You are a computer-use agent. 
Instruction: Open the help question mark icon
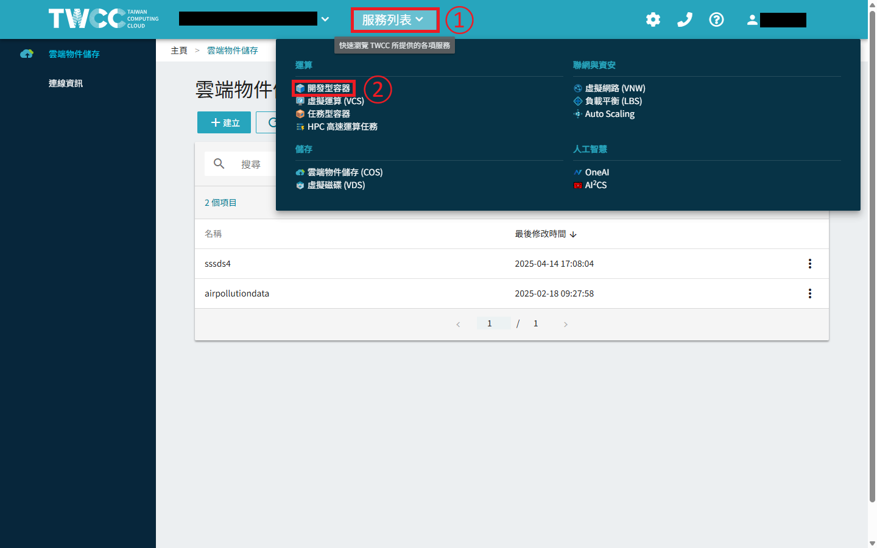[716, 19]
